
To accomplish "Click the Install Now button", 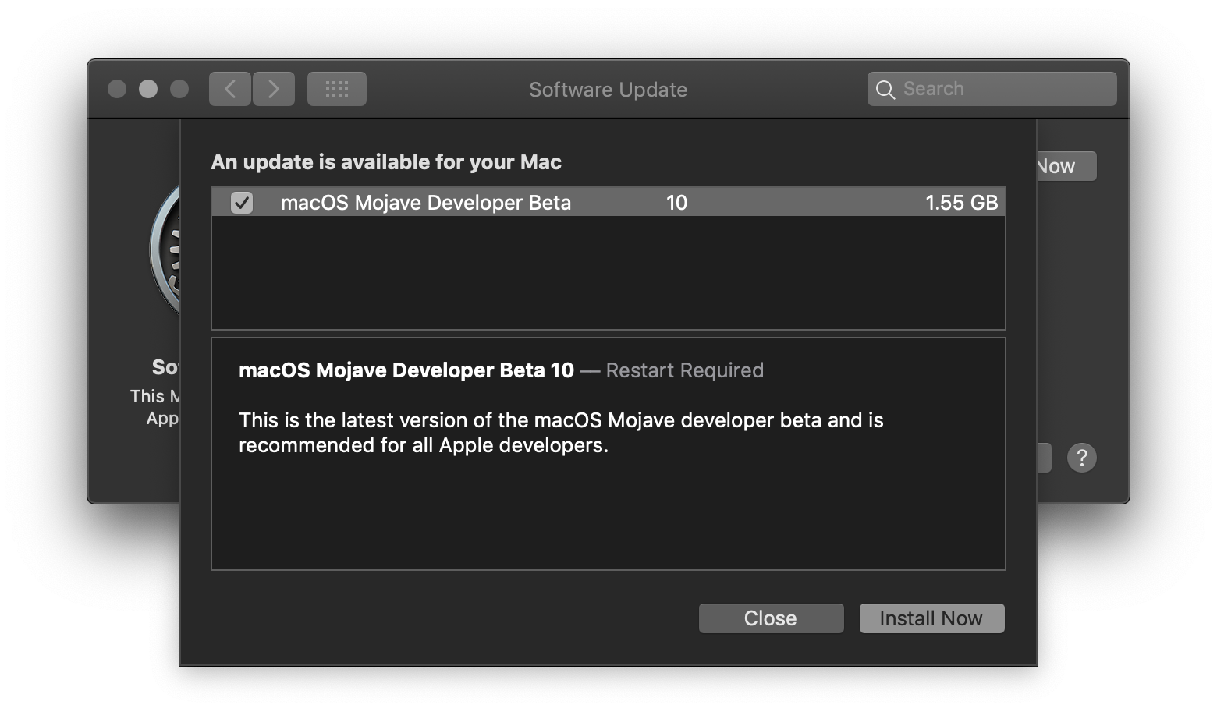I will 931,618.
